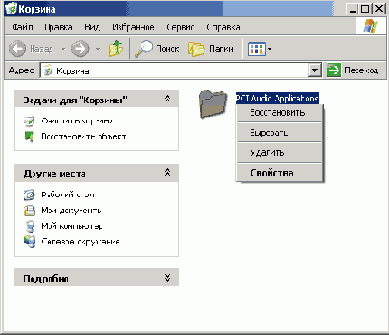Click the PCI Audio Applications label
This screenshot has width=389, height=335.
pyautogui.click(x=278, y=98)
